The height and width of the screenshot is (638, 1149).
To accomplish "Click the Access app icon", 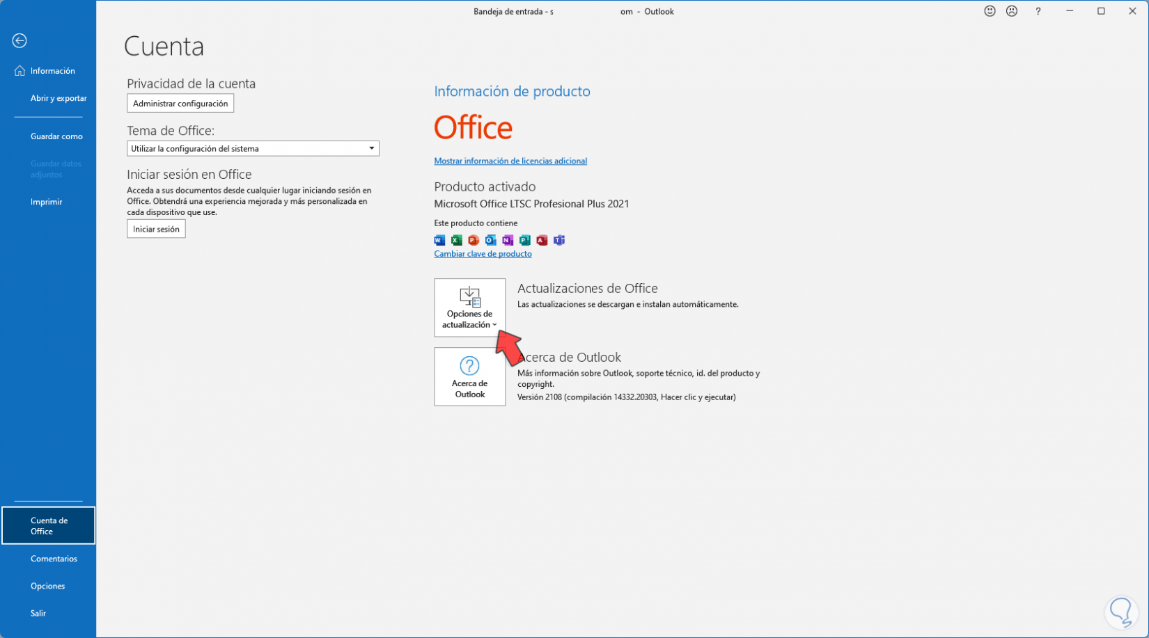I will tap(542, 240).
